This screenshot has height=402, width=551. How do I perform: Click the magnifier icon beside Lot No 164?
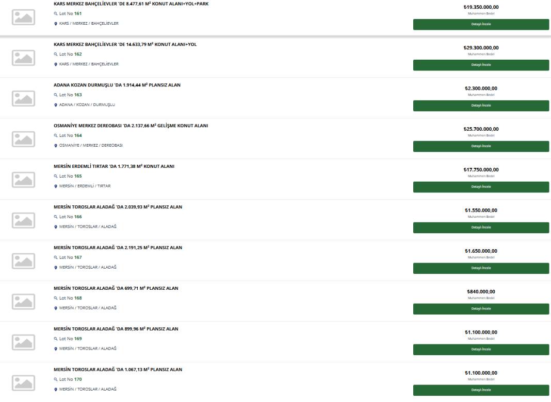click(x=56, y=136)
